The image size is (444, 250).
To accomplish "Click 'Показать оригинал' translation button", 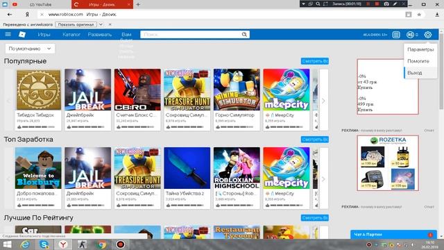I will [76, 25].
